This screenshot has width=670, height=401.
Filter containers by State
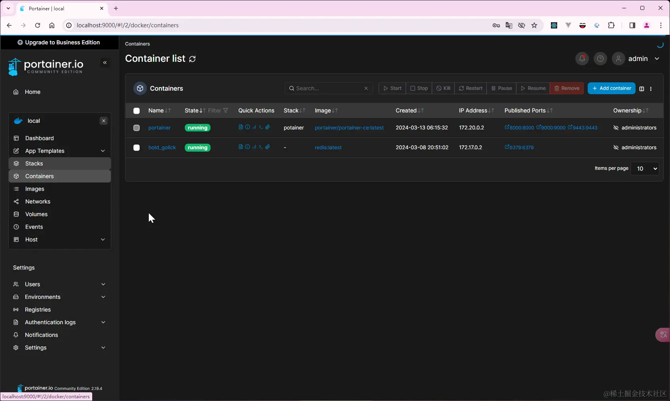tap(218, 110)
